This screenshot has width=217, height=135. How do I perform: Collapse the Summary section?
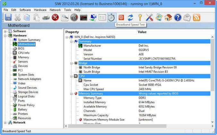(71, 41)
